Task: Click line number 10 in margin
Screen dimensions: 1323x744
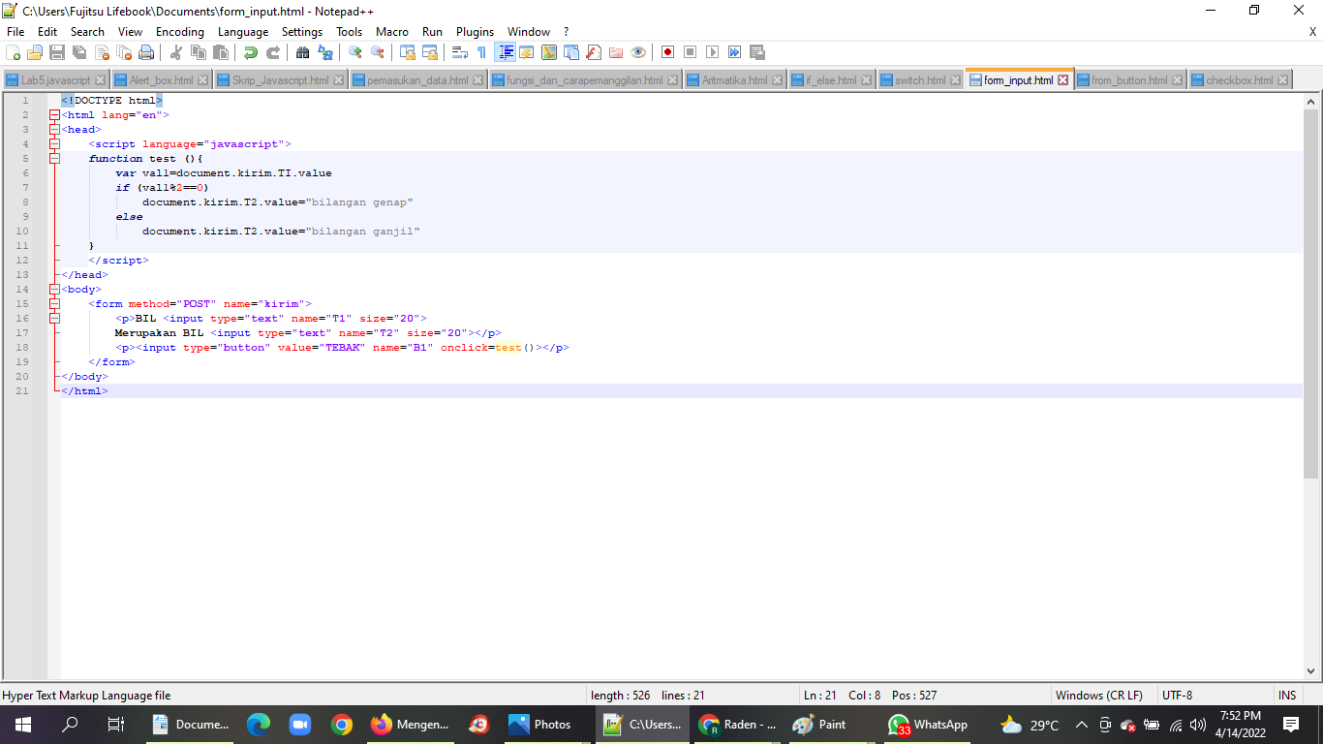Action: (x=24, y=232)
